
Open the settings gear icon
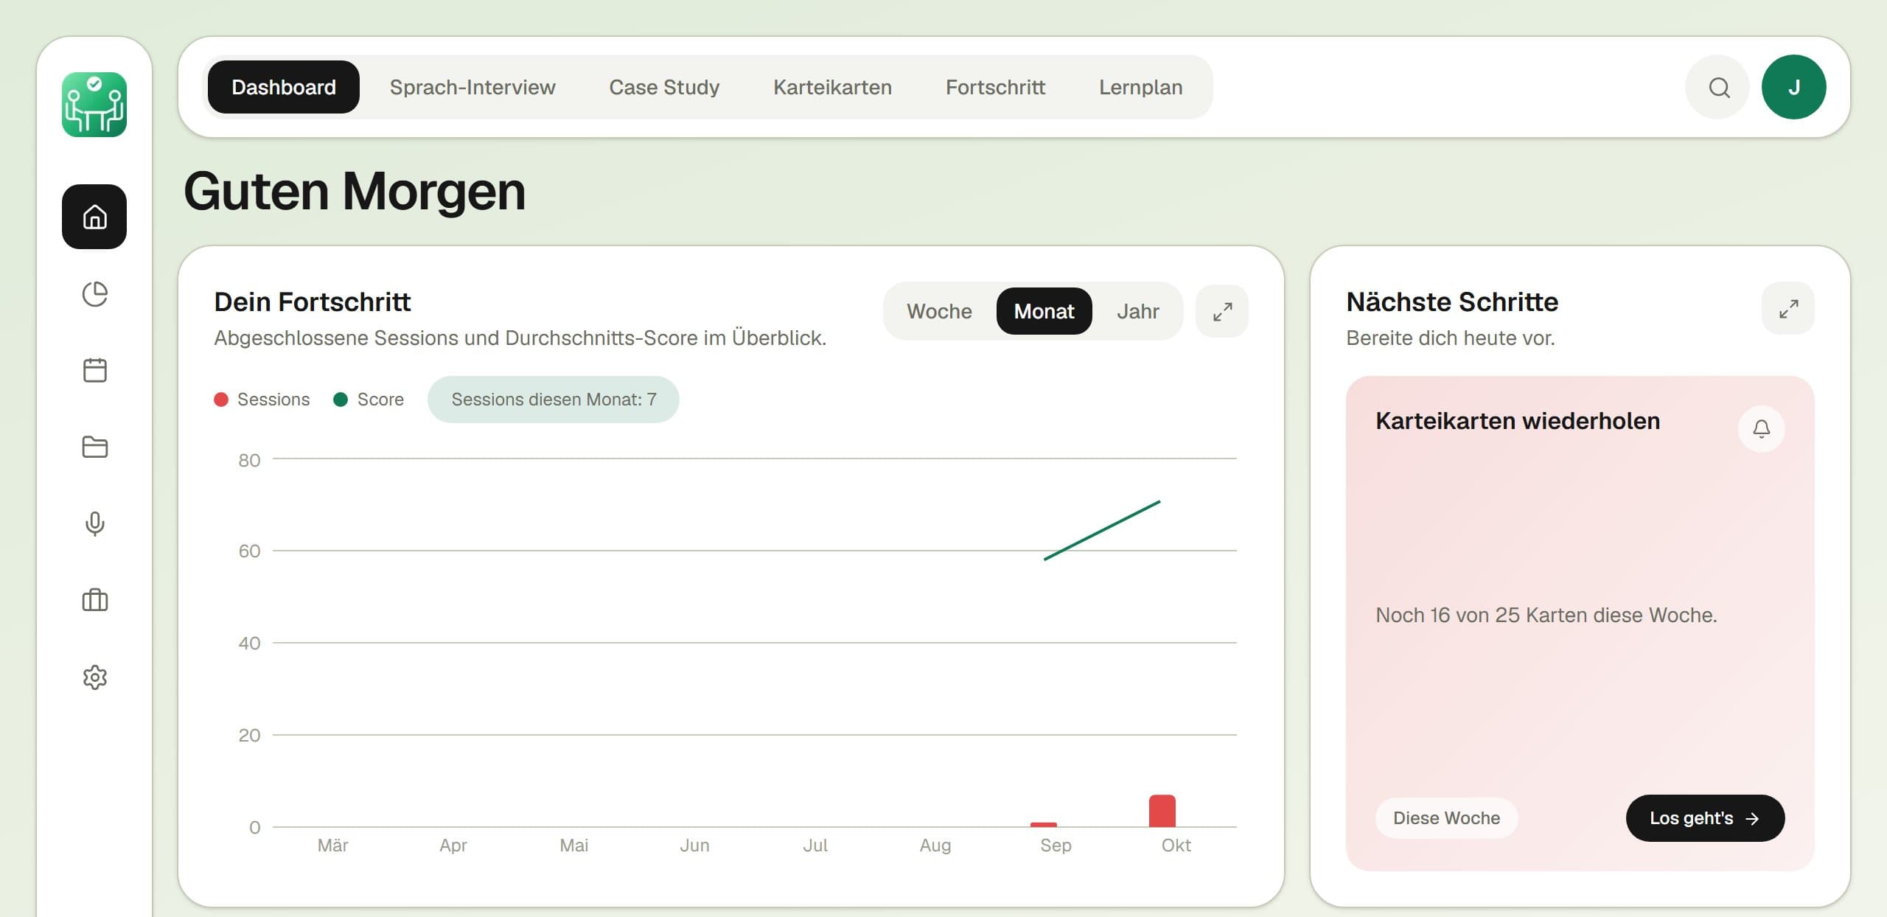[x=94, y=677]
